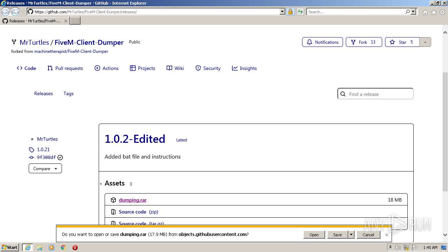Open the Favorites star icon in IE
The height and width of the screenshot is (252, 448).
[434, 12]
